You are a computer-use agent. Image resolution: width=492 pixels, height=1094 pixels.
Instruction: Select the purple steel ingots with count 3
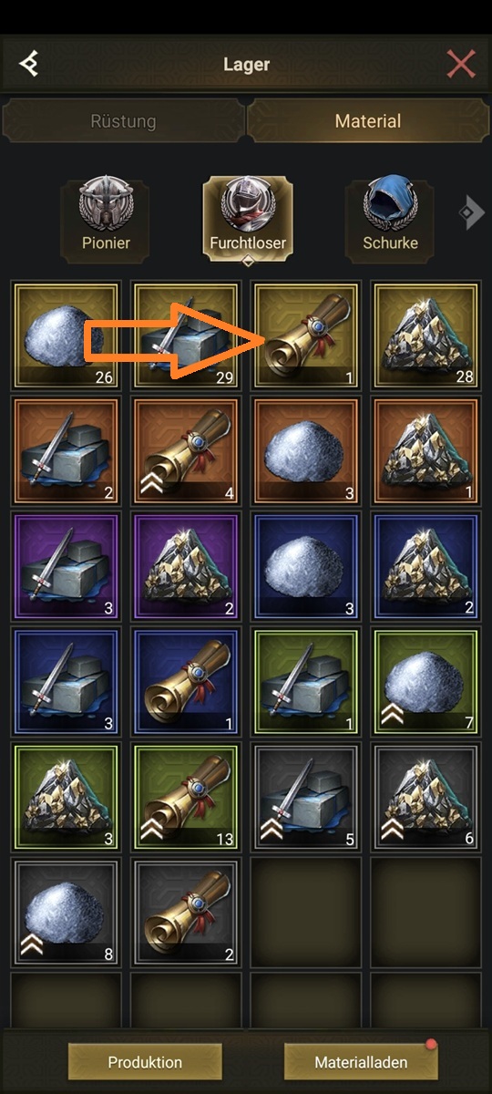[65, 564]
